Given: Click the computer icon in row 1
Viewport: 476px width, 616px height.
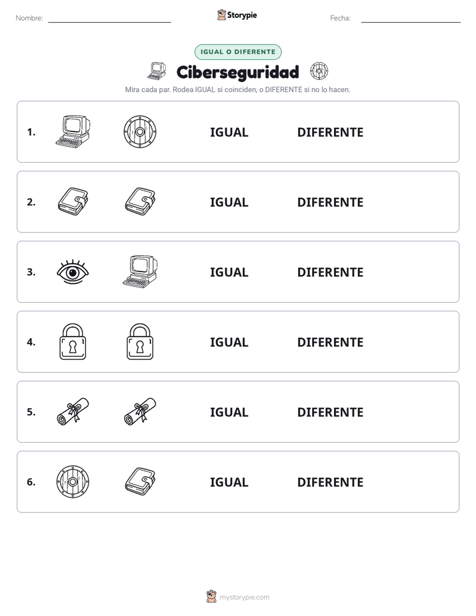Looking at the screenshot, I should point(73,131).
